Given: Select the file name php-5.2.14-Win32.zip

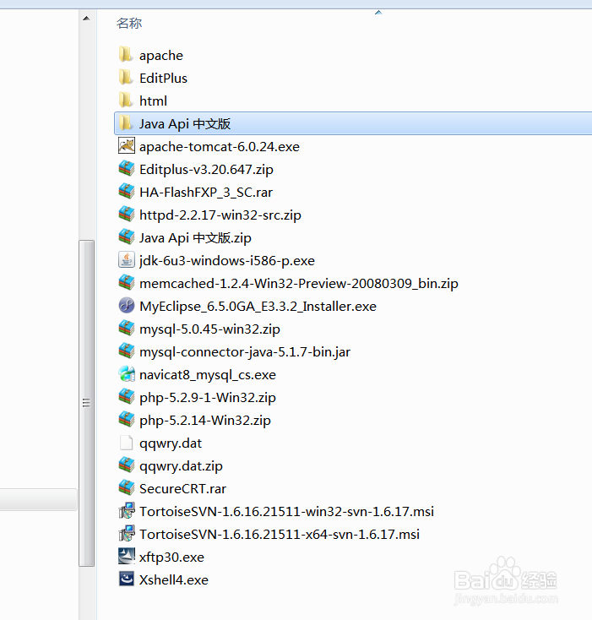Looking at the screenshot, I should pyautogui.click(x=205, y=421).
